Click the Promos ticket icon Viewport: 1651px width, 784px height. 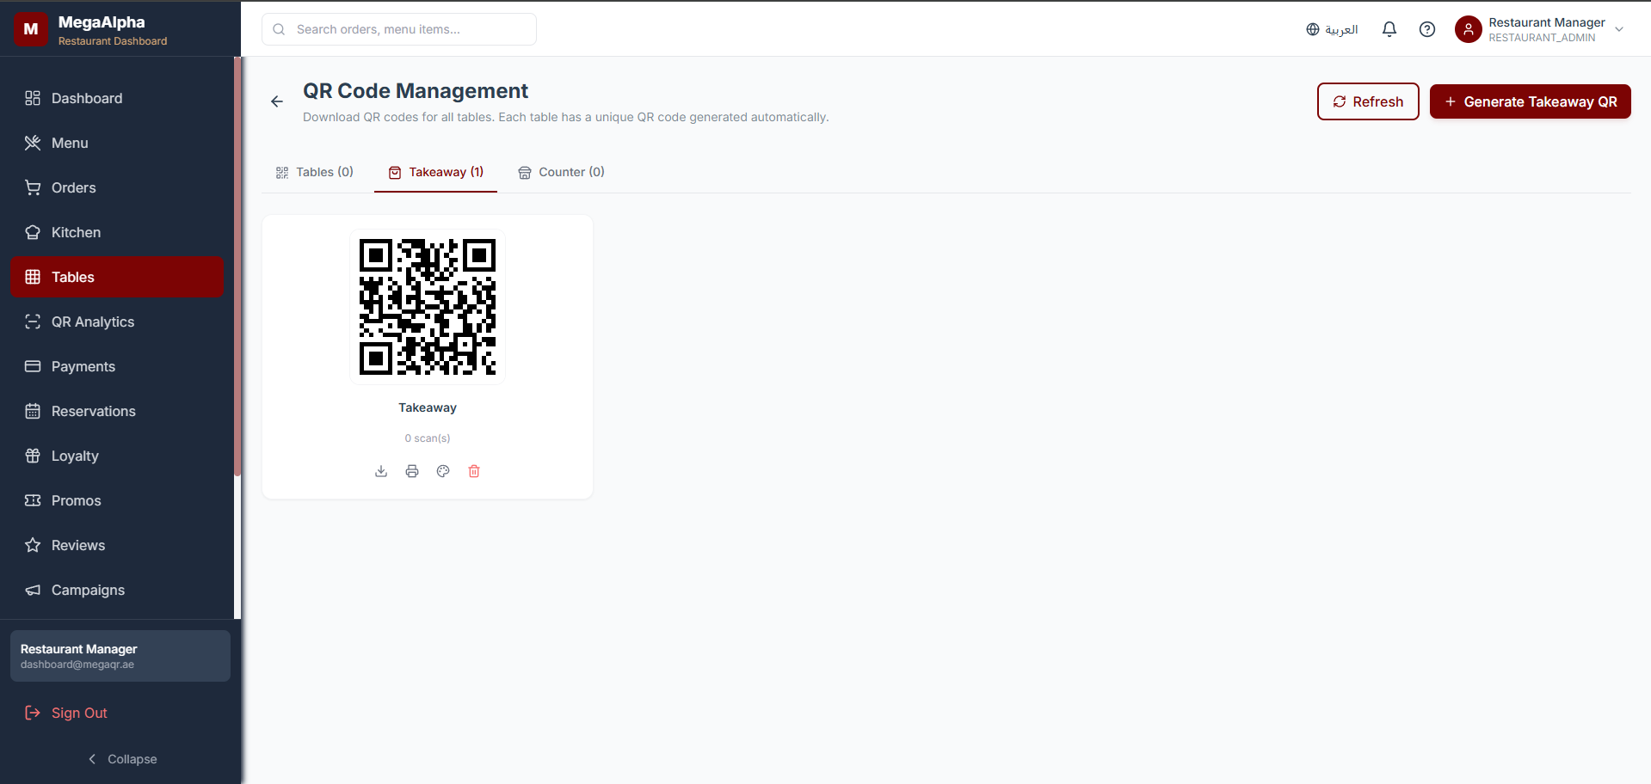coord(33,500)
